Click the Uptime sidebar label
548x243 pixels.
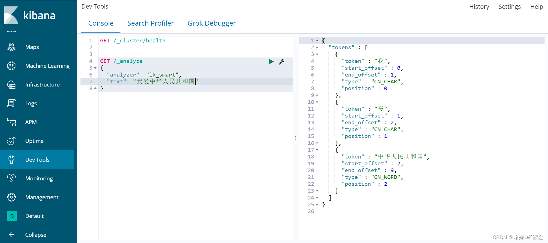click(x=34, y=141)
